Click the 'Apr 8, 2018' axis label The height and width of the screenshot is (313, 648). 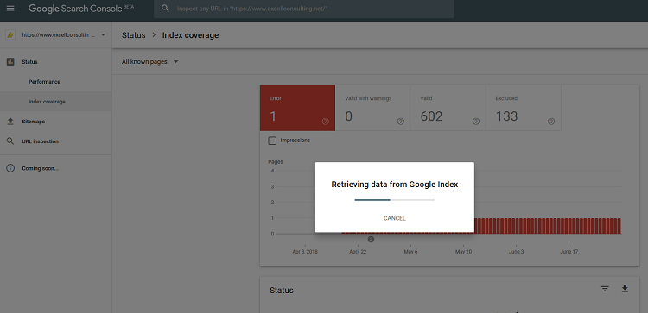pos(305,252)
